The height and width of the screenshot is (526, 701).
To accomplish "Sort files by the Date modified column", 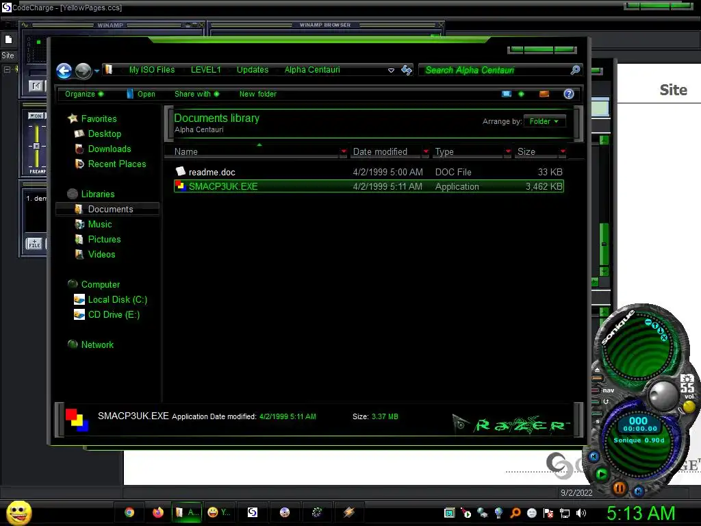I will 380,151.
